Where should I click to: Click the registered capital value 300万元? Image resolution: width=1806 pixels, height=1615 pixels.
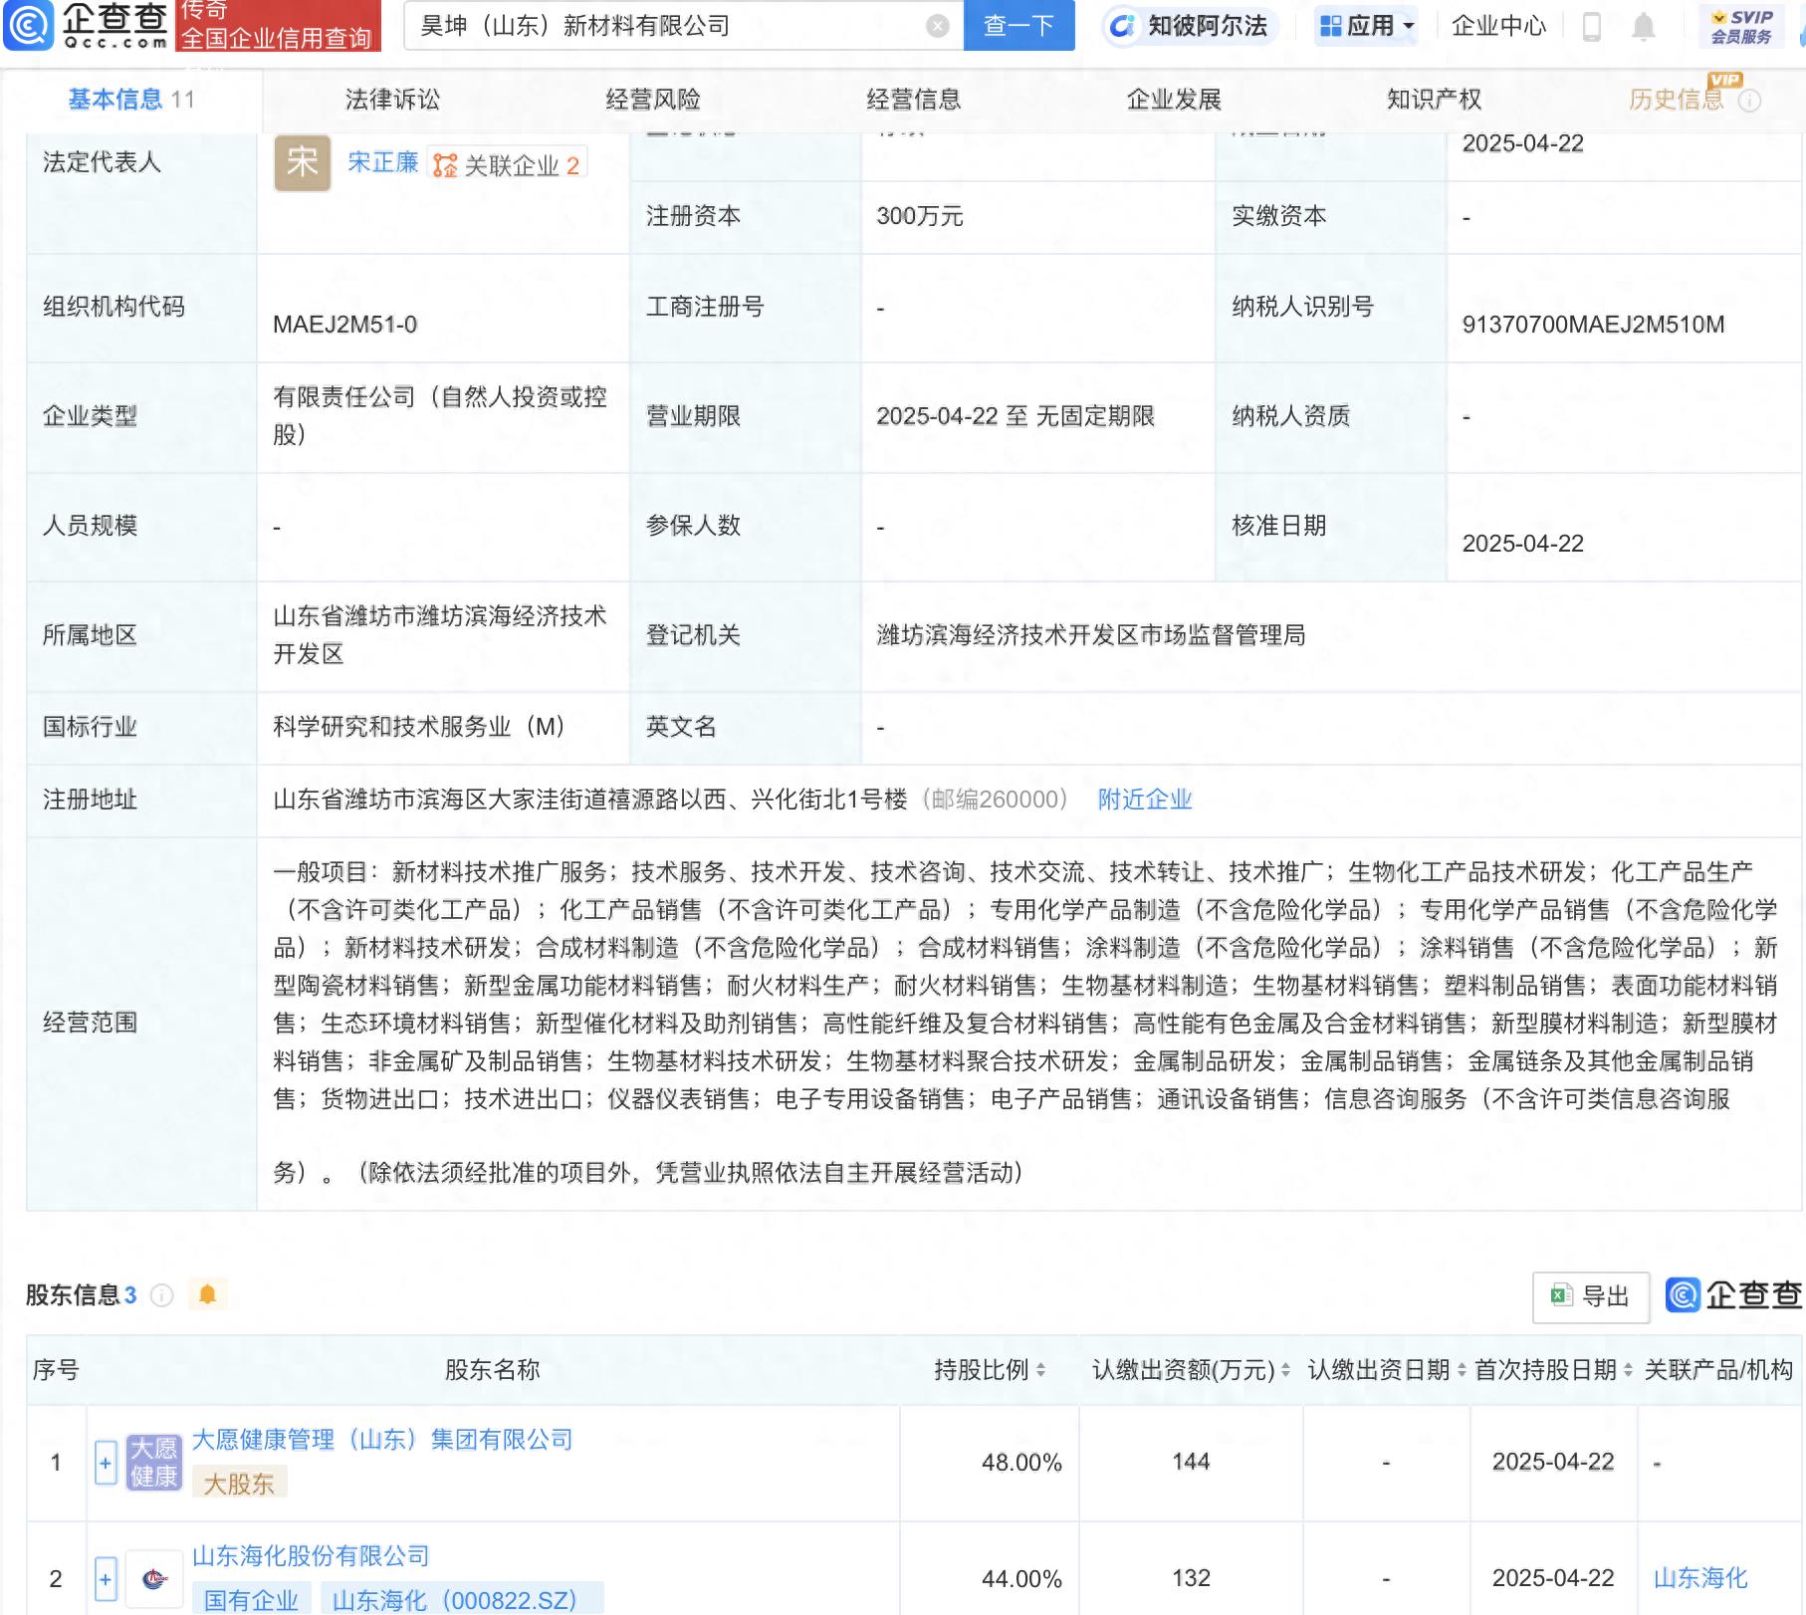pyautogui.click(x=920, y=216)
